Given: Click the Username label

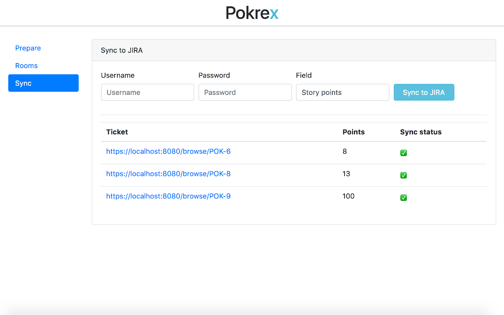Looking at the screenshot, I should tap(118, 75).
